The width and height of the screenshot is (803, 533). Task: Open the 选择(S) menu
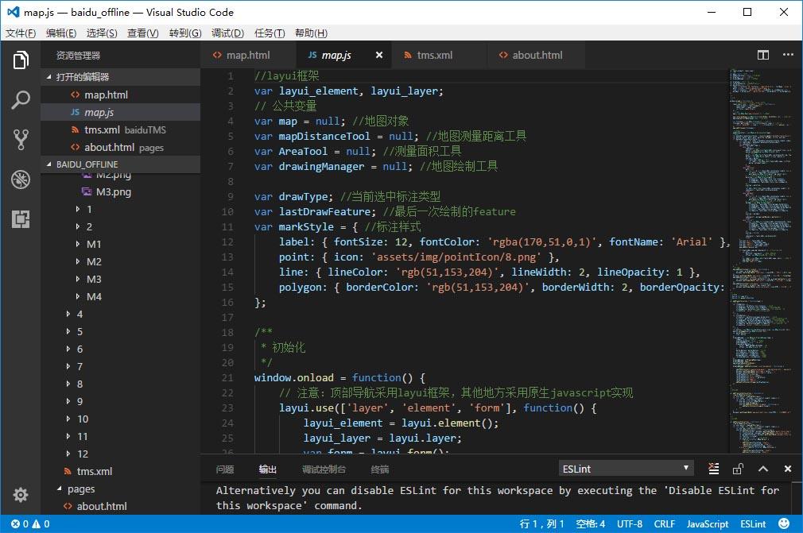(102, 33)
